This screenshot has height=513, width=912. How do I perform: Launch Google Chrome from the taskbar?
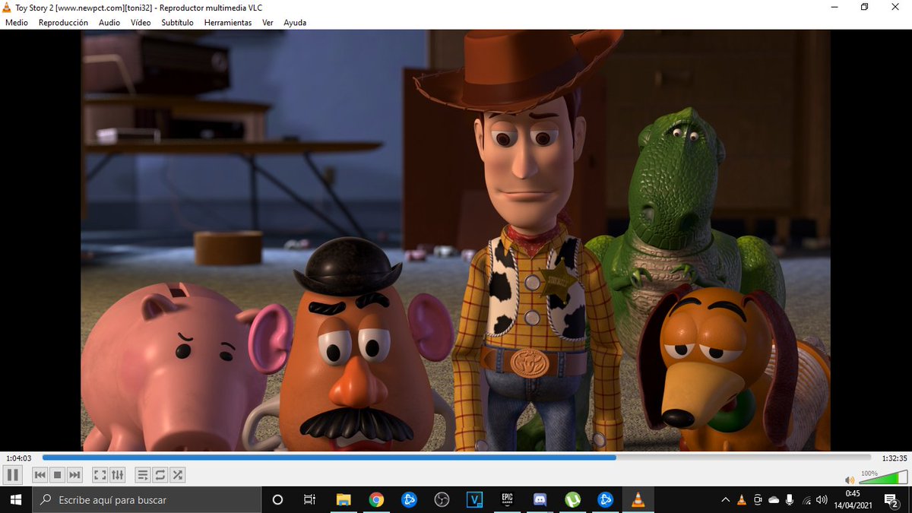tap(376, 499)
